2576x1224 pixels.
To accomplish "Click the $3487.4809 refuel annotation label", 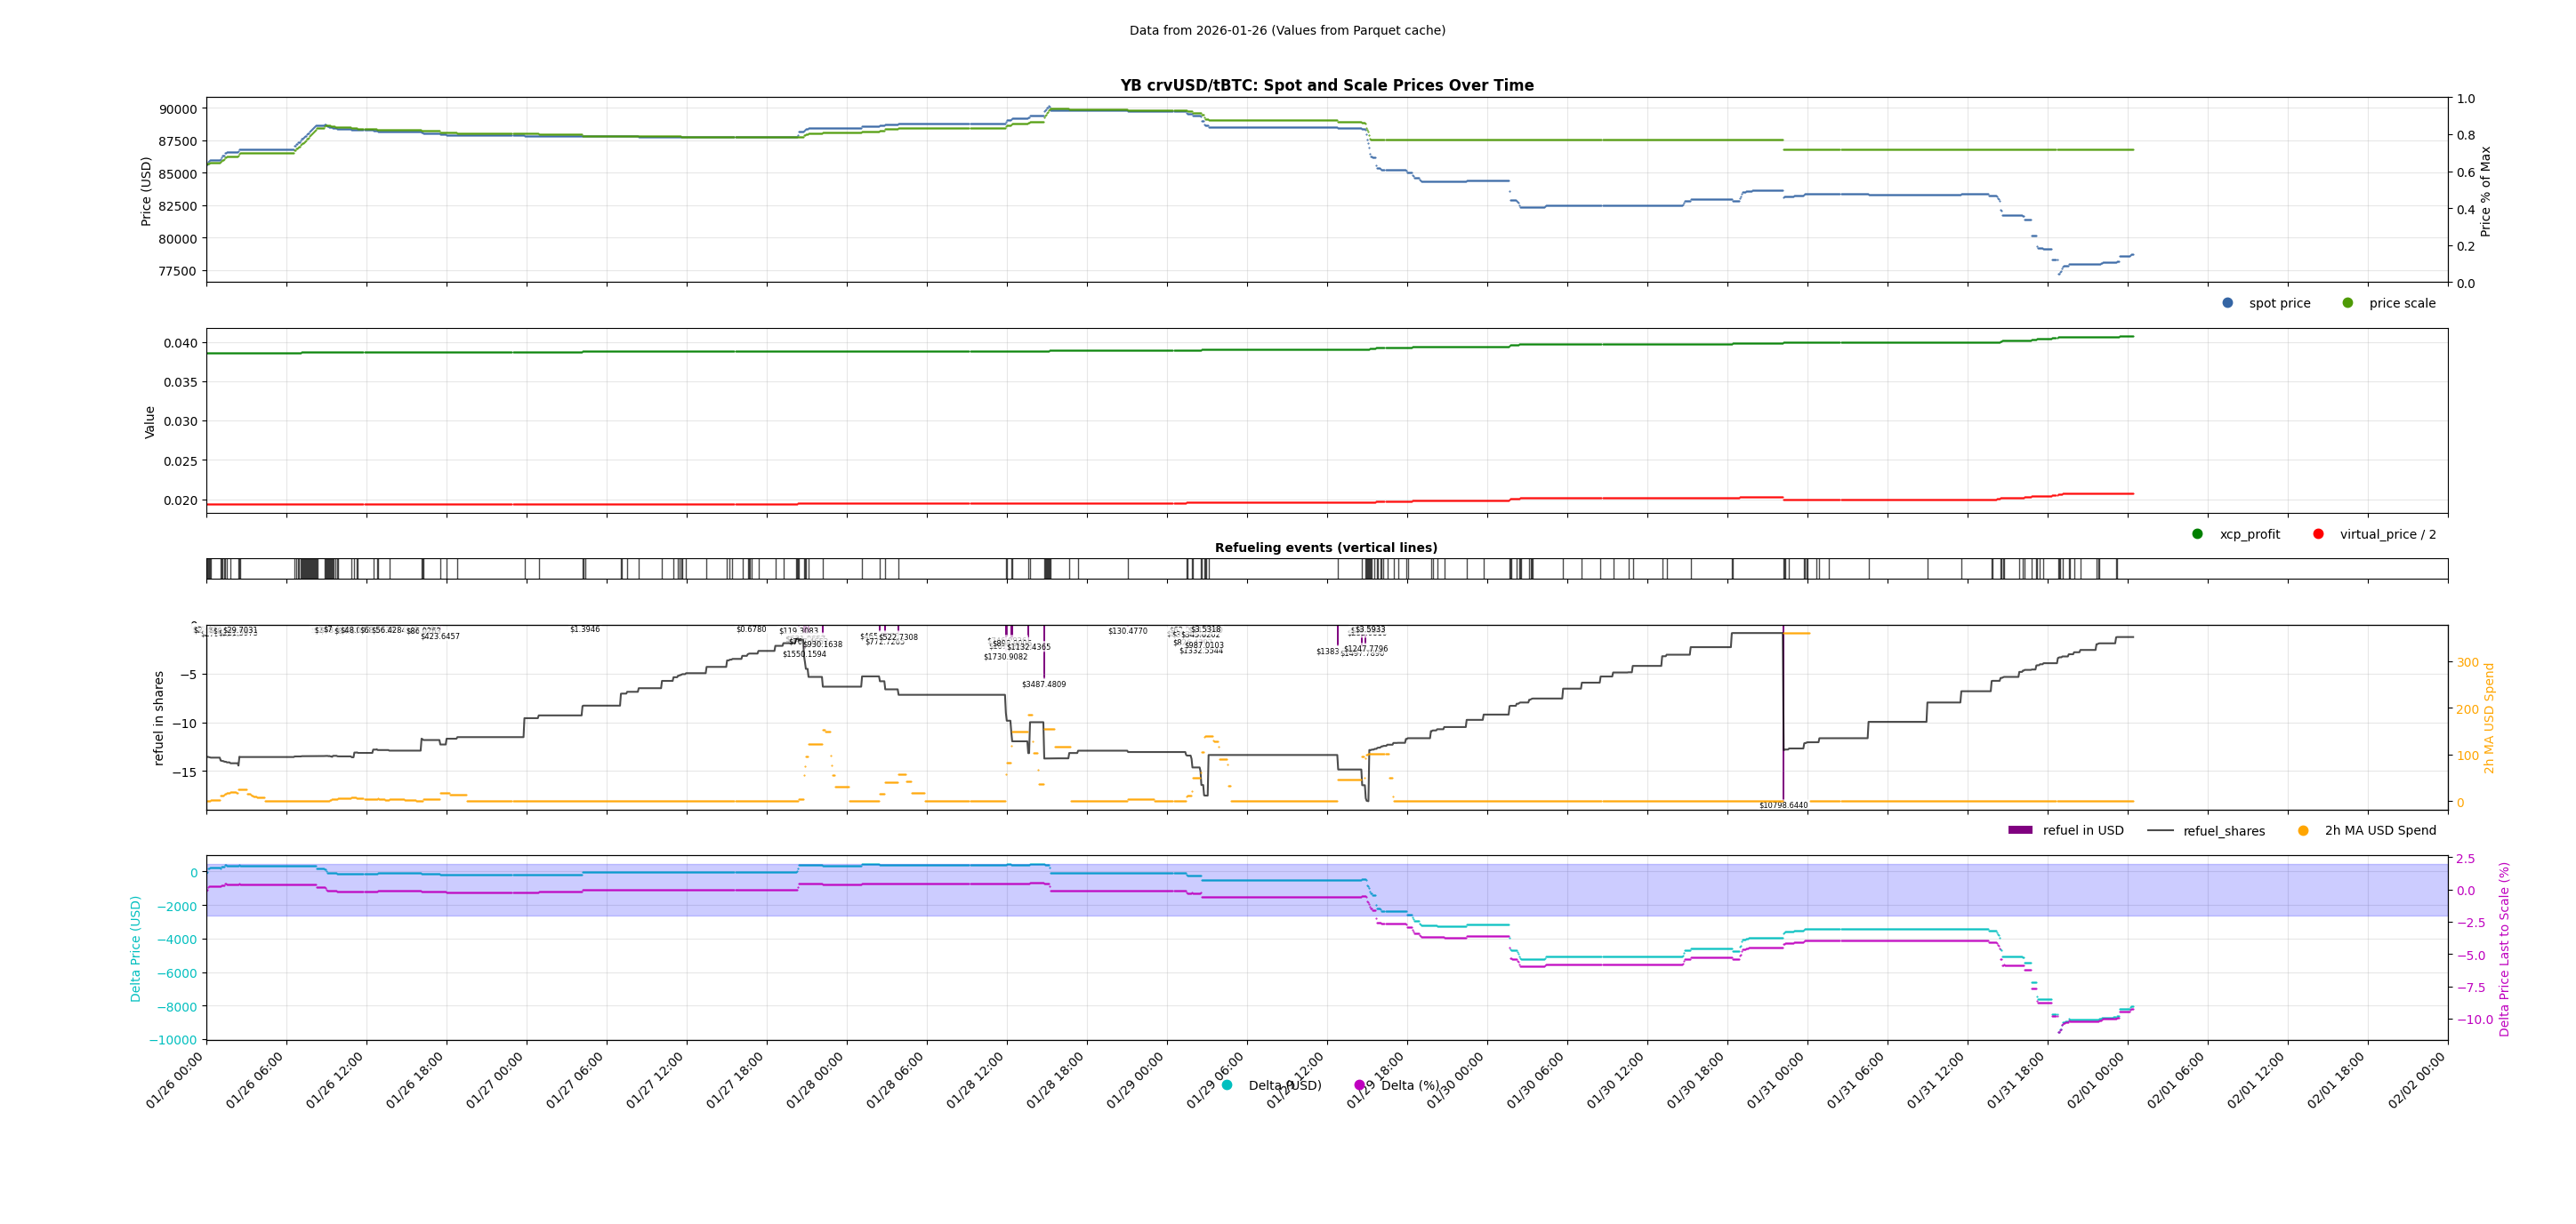I will (x=1043, y=684).
